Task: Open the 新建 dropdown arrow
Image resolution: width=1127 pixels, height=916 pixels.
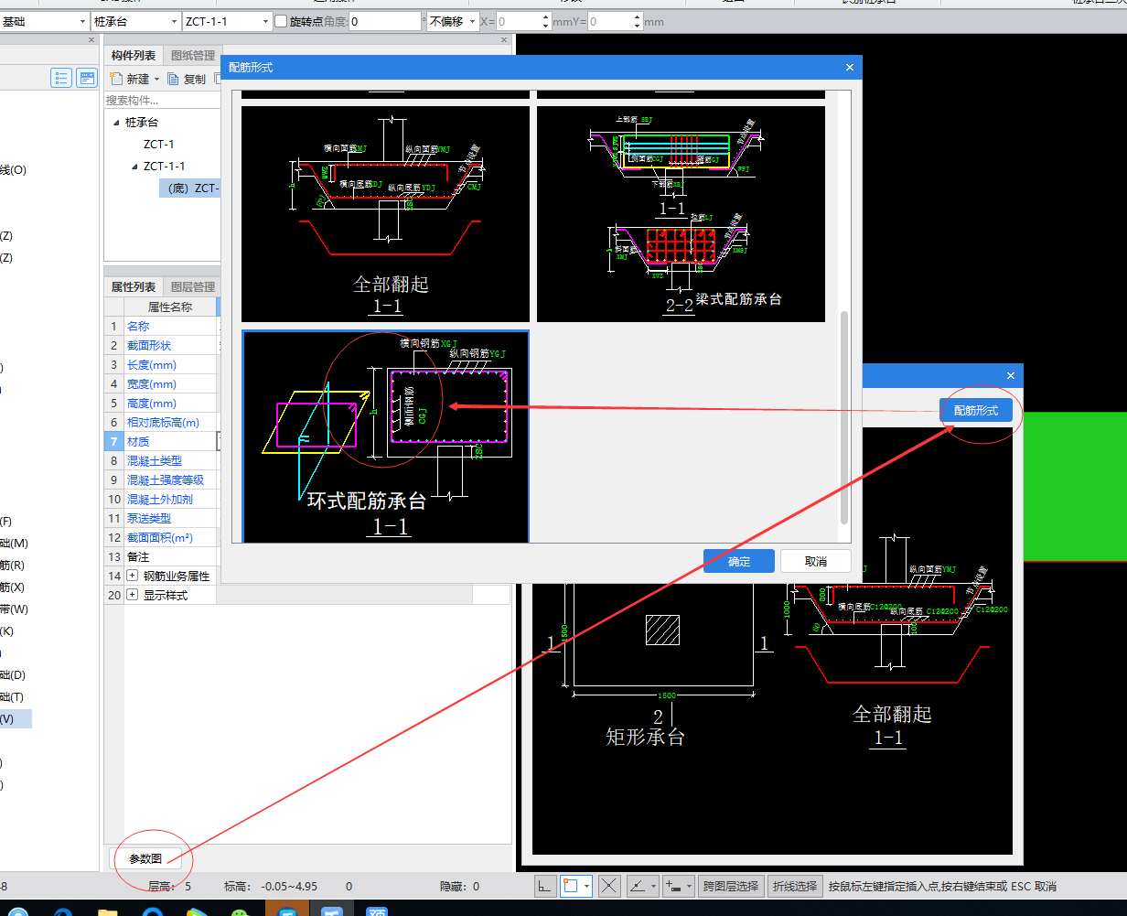Action: coord(156,80)
